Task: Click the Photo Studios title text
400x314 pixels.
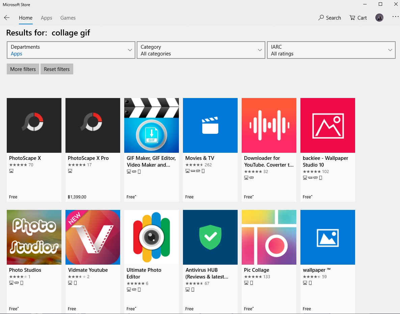Action: click(x=25, y=270)
